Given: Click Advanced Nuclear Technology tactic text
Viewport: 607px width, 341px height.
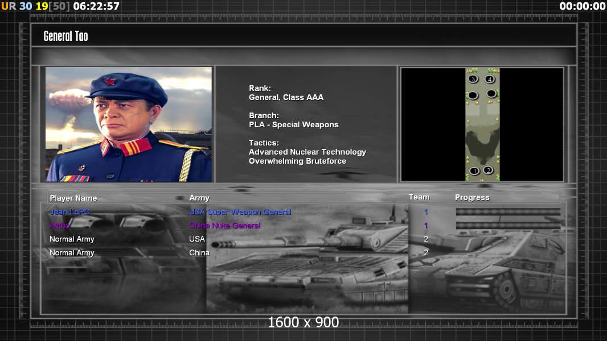Looking at the screenshot, I should click(x=307, y=152).
